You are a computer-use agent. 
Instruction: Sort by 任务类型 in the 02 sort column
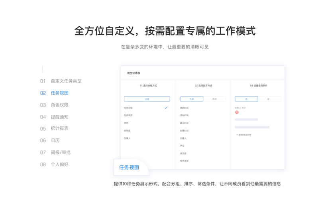pos(185,161)
